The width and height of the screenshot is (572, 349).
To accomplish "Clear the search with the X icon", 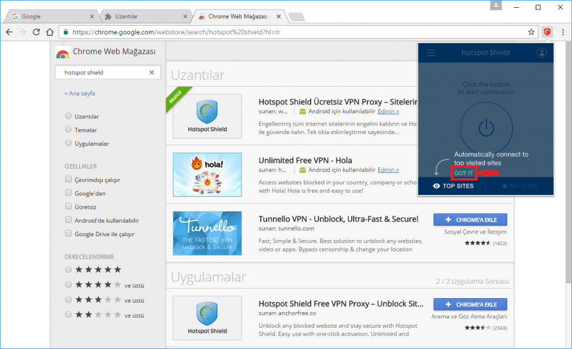I will point(151,72).
